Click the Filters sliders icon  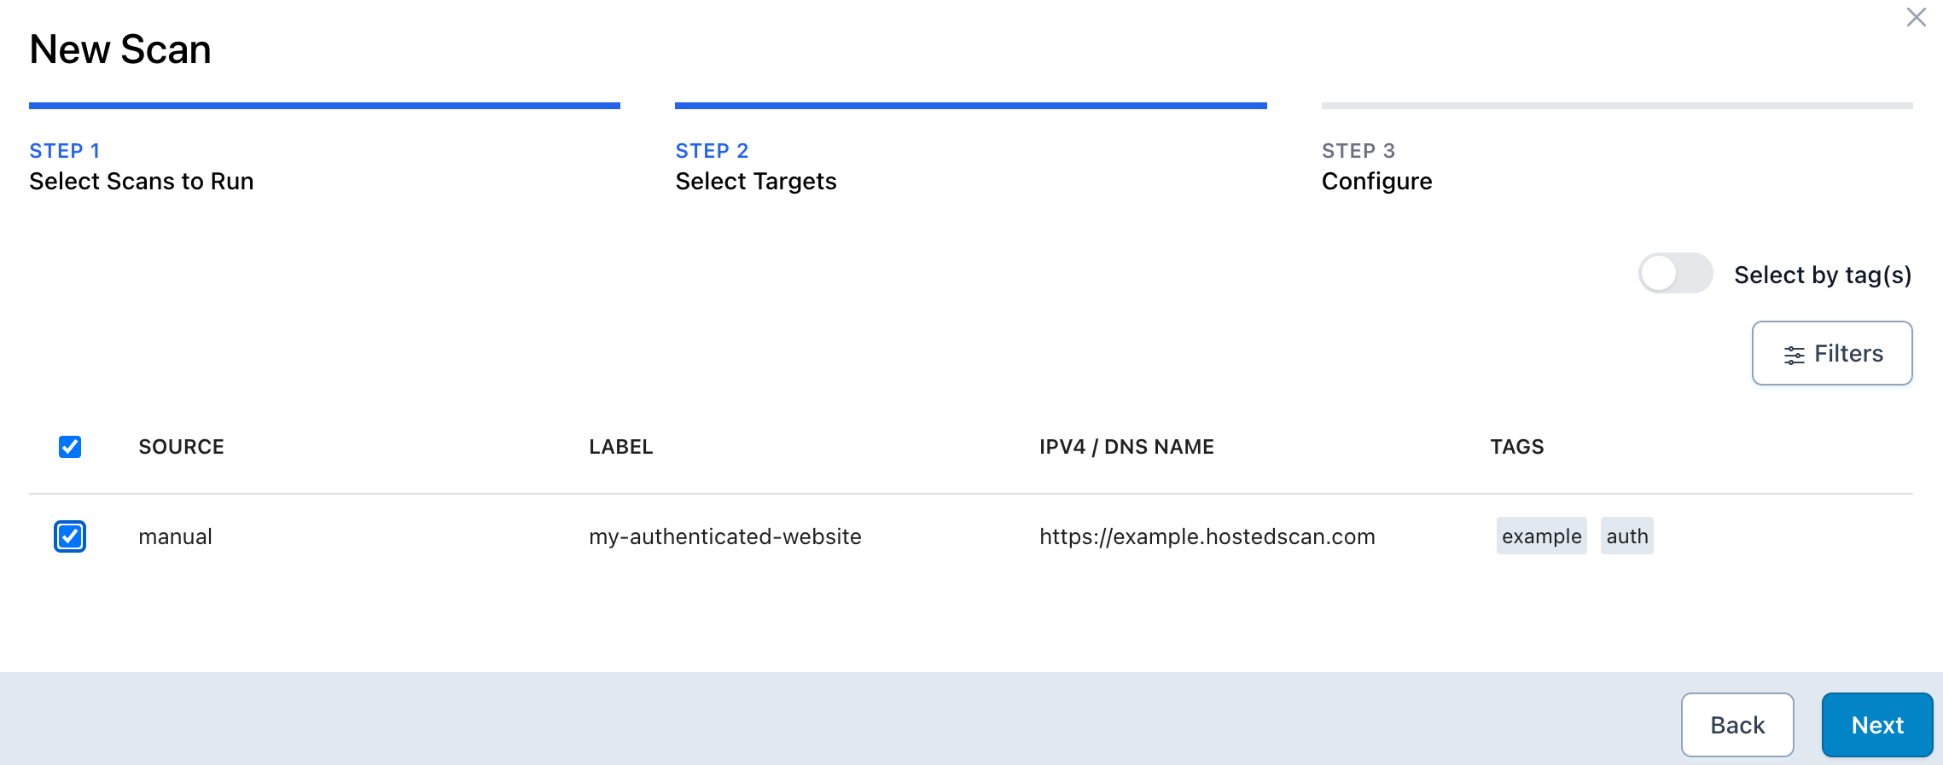click(x=1794, y=355)
